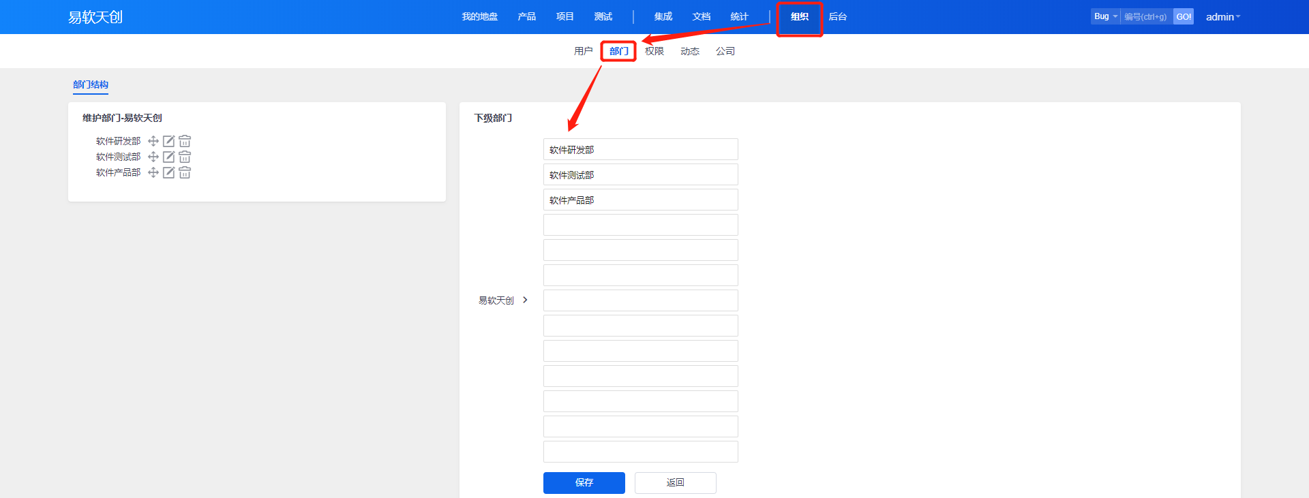Open the 组织 top menu
This screenshot has height=498, width=1309.
tap(799, 17)
